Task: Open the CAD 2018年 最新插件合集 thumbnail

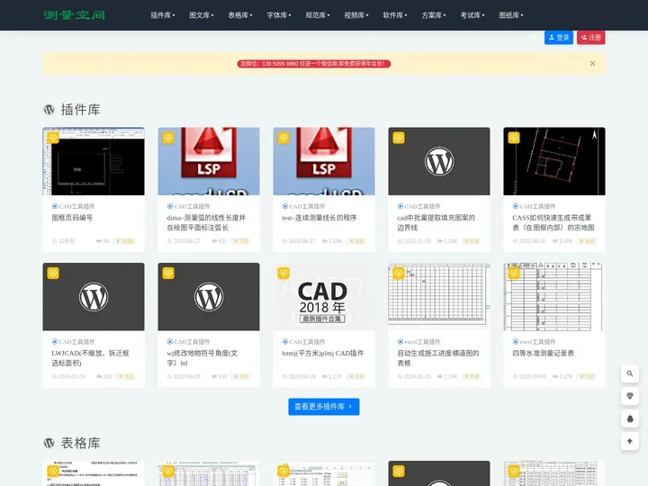Action: (x=324, y=297)
